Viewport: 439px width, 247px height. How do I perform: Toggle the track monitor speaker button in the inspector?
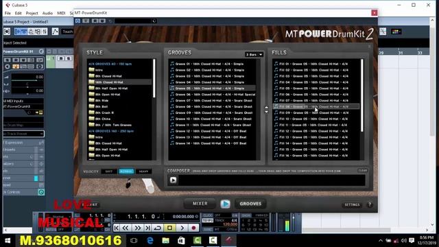point(8,67)
